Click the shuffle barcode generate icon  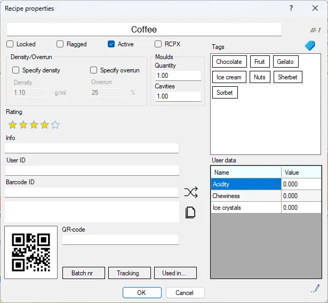click(x=191, y=192)
